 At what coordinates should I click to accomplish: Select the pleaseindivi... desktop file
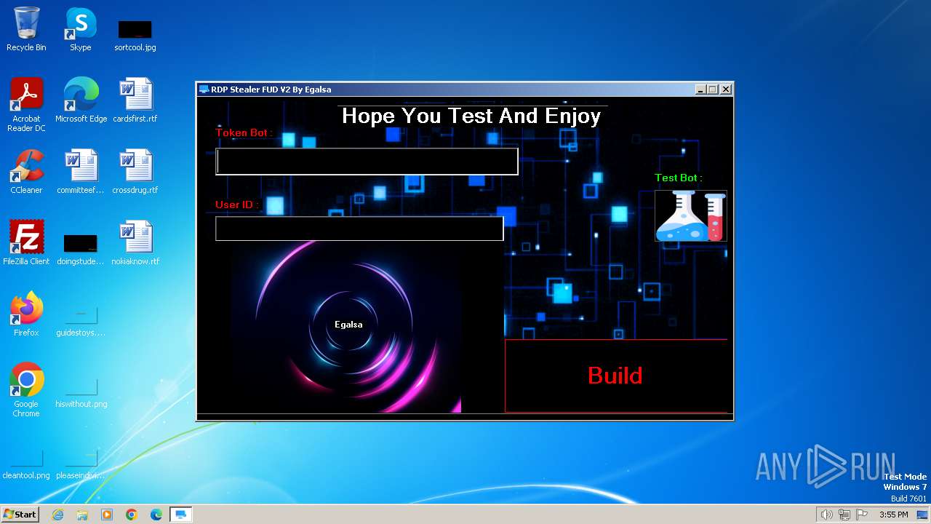pos(81,464)
